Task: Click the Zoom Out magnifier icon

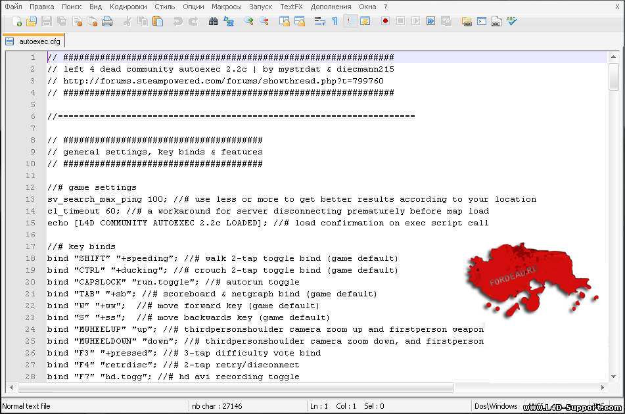Action: pos(264,21)
